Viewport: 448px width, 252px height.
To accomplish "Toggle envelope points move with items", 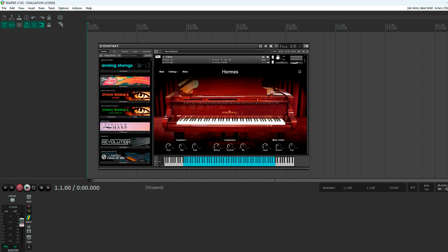I will tap(27, 25).
